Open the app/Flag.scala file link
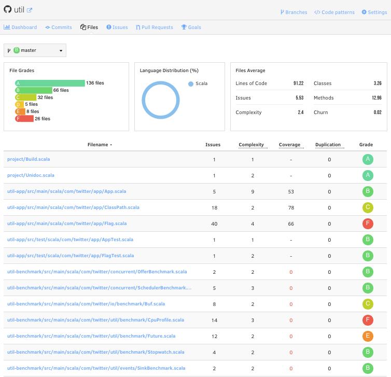The image size is (391, 377). tap(67, 224)
